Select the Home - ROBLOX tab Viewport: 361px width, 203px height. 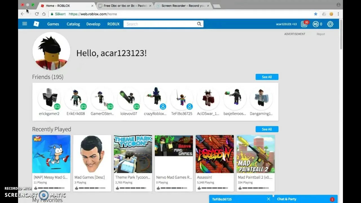point(66,6)
